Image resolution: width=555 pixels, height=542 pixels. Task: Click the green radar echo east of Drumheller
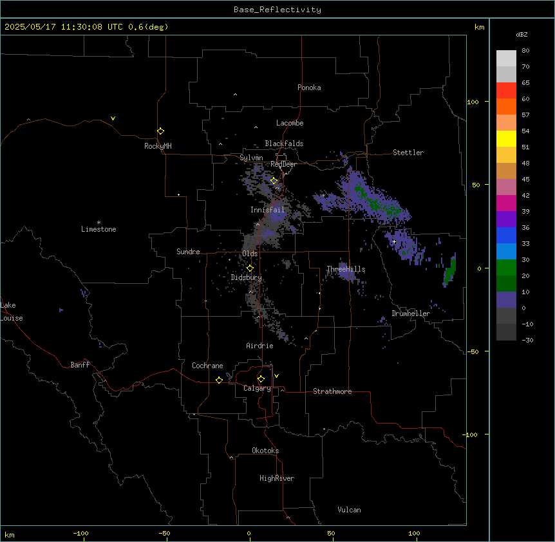tap(449, 272)
